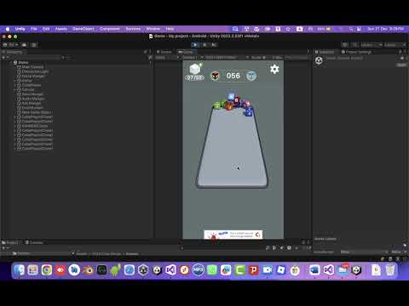Viewport: 409px width, 306px height.
Task: Launch Google Chrome from the Dock
Action: tap(47, 270)
